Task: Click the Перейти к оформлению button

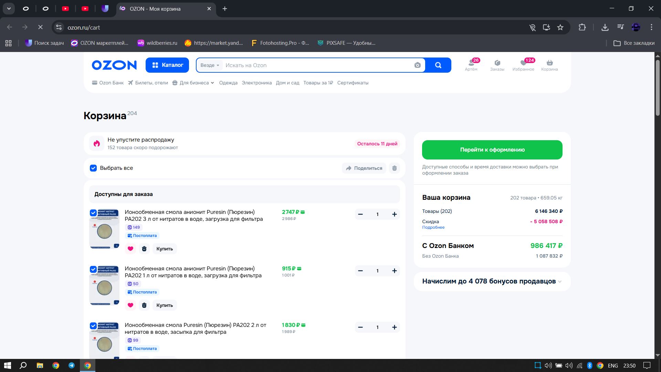Action: 492,150
